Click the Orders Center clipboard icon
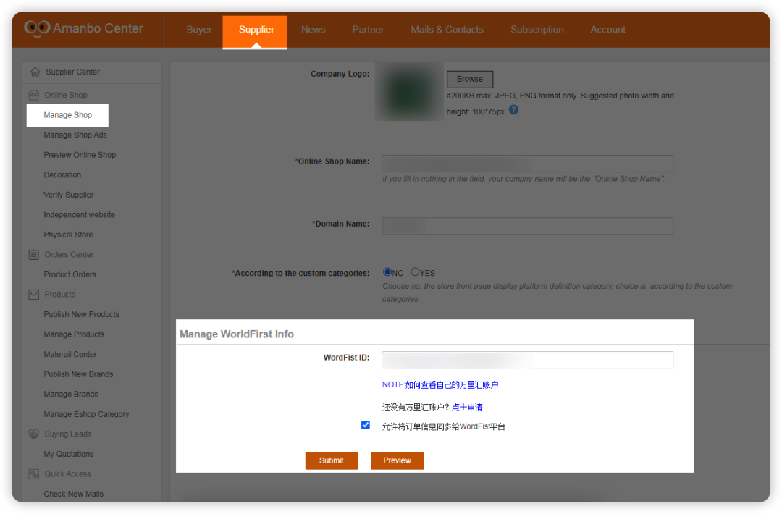 pos(34,255)
